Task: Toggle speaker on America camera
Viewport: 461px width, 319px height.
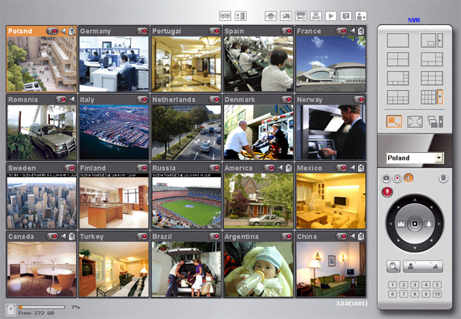Action: click(280, 168)
